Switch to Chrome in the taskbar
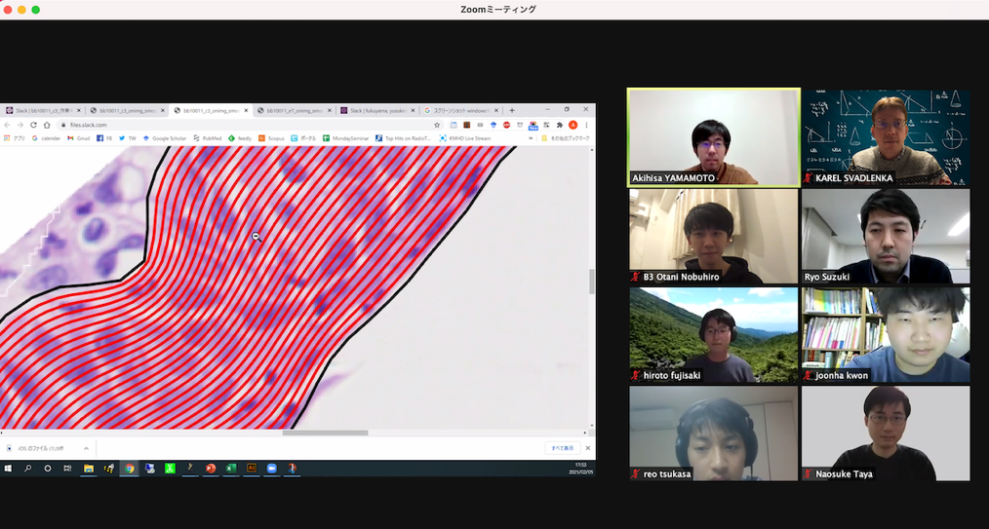 click(130, 469)
